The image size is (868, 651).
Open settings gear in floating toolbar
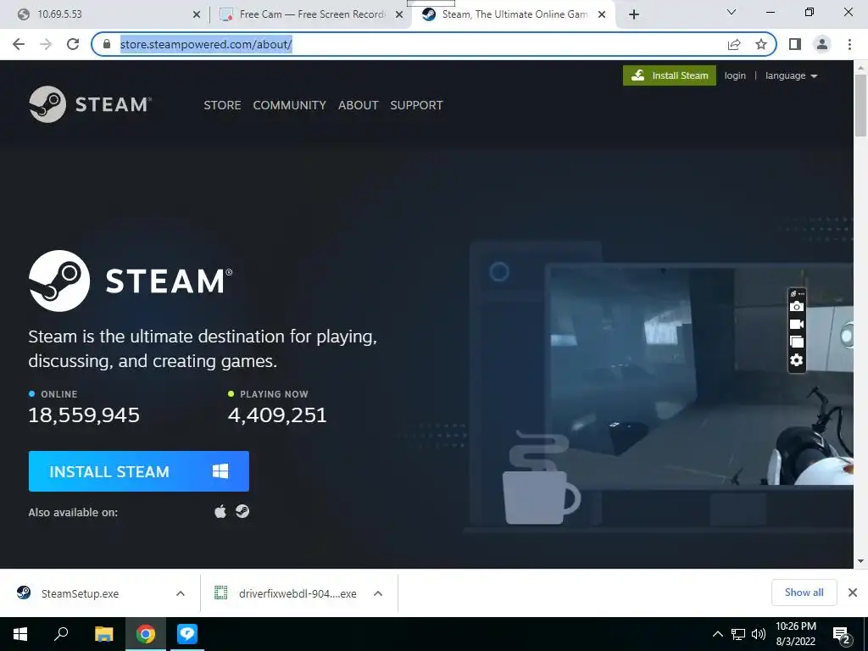click(797, 360)
